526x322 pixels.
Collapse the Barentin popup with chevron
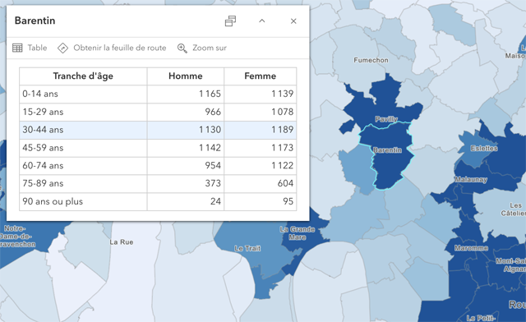(262, 21)
